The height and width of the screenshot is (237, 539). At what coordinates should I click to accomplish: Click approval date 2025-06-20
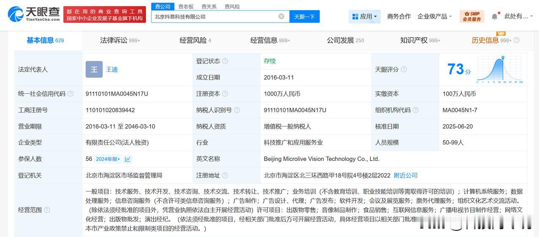coord(458,126)
